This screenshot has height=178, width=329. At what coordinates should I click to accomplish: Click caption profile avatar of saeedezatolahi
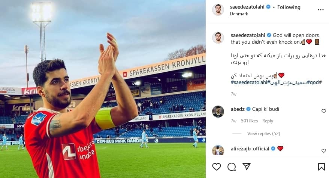(218, 38)
